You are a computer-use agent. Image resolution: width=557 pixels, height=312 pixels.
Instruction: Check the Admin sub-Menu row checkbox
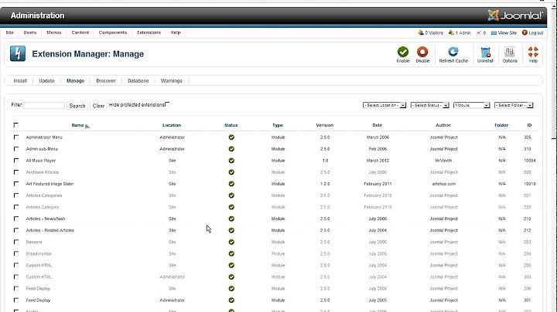tap(16, 149)
